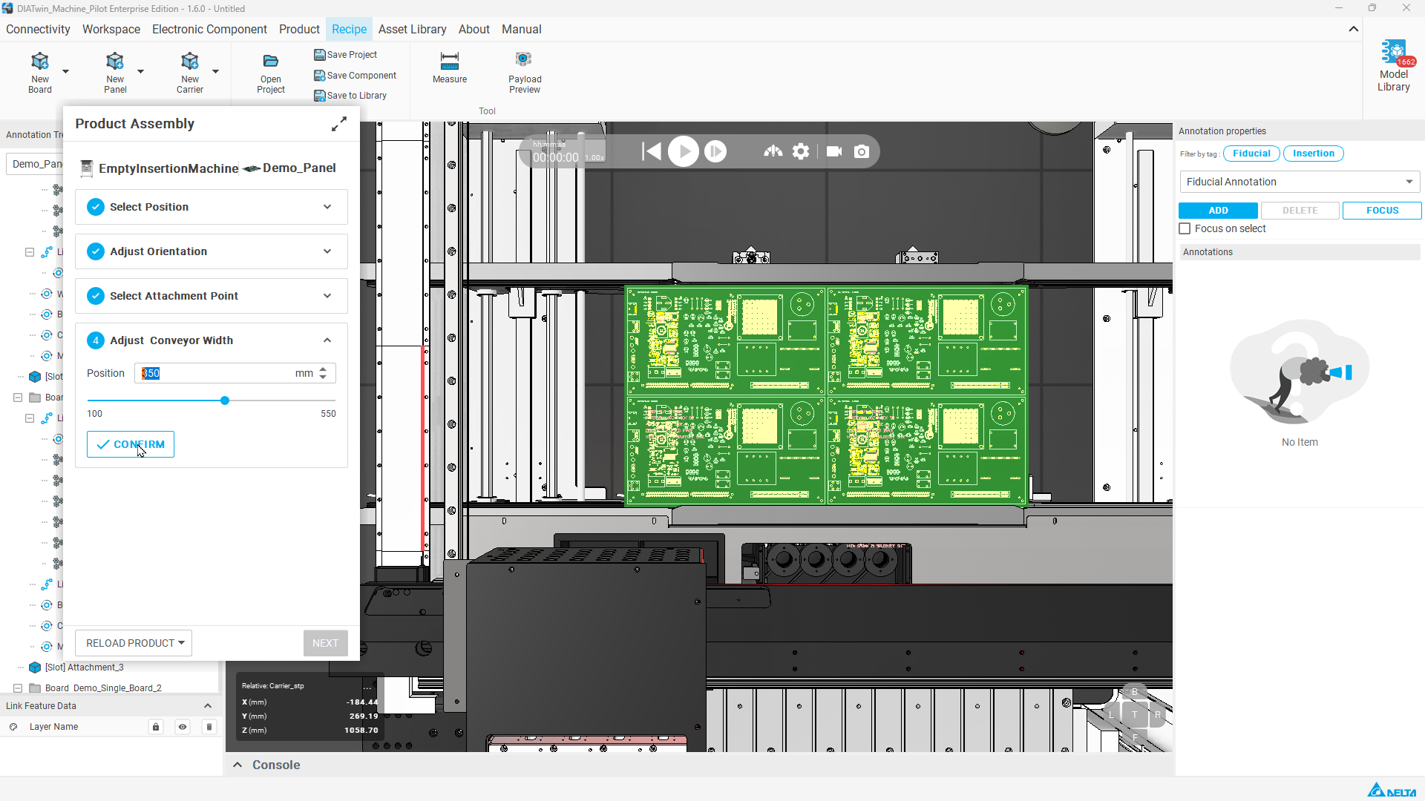Switch view to Right with R button

1157,714
